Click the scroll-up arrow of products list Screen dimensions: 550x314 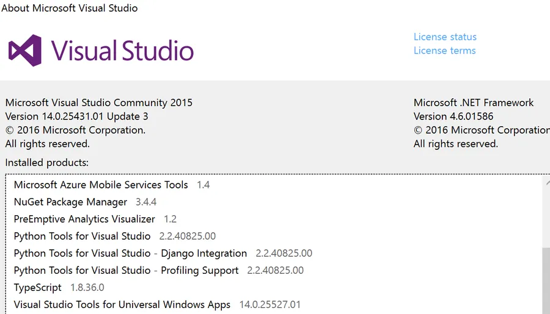547,183
